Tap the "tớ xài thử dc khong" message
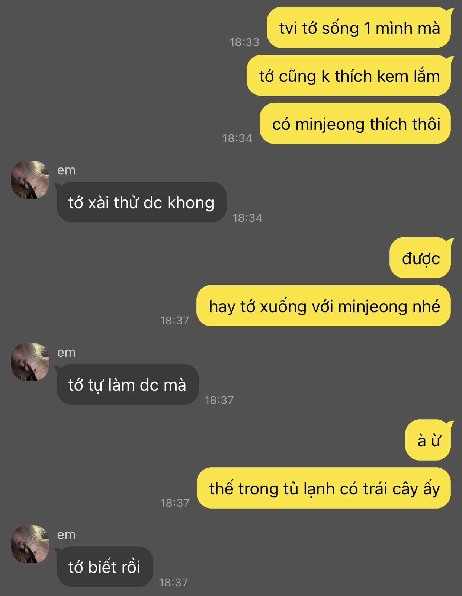 (141, 202)
